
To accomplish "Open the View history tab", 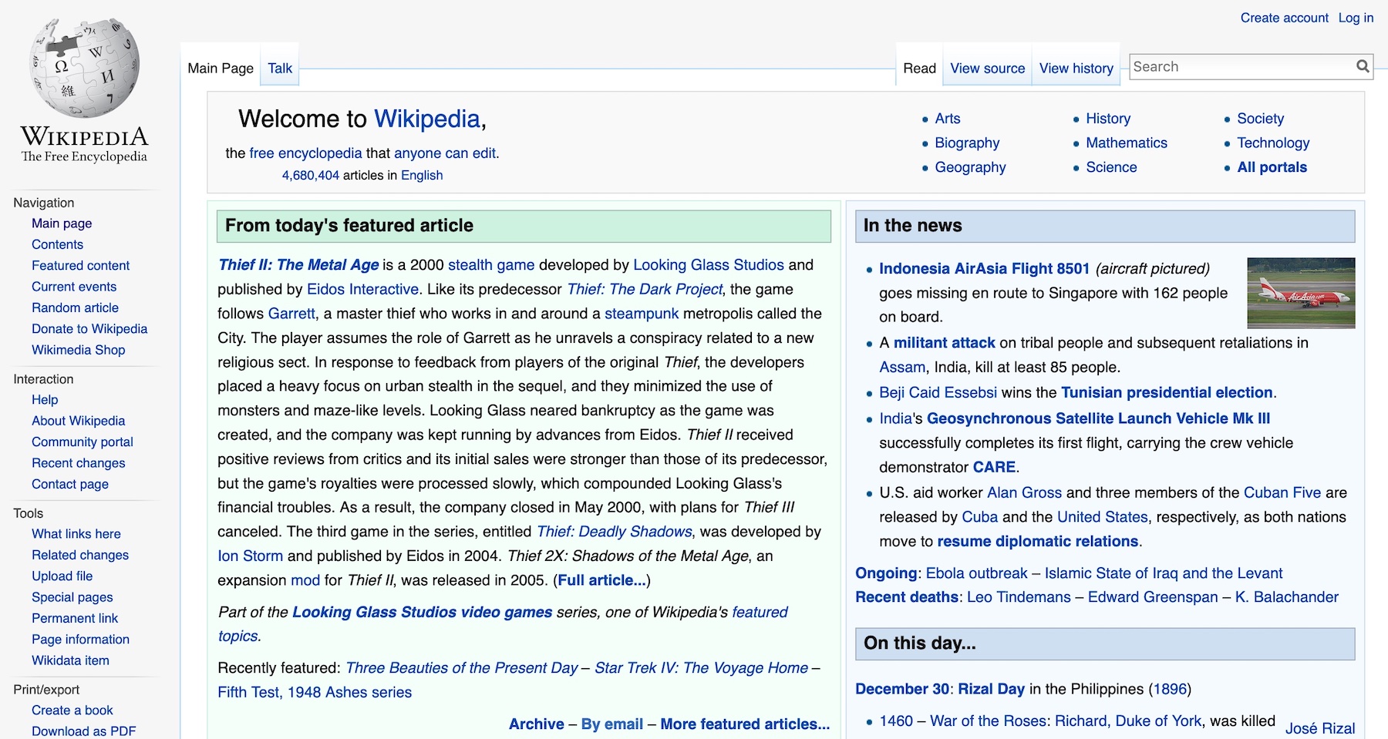I will coord(1076,69).
